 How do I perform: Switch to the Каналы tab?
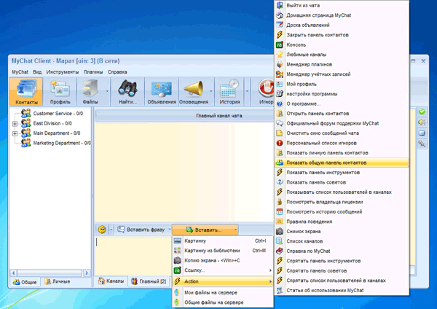click(111, 281)
